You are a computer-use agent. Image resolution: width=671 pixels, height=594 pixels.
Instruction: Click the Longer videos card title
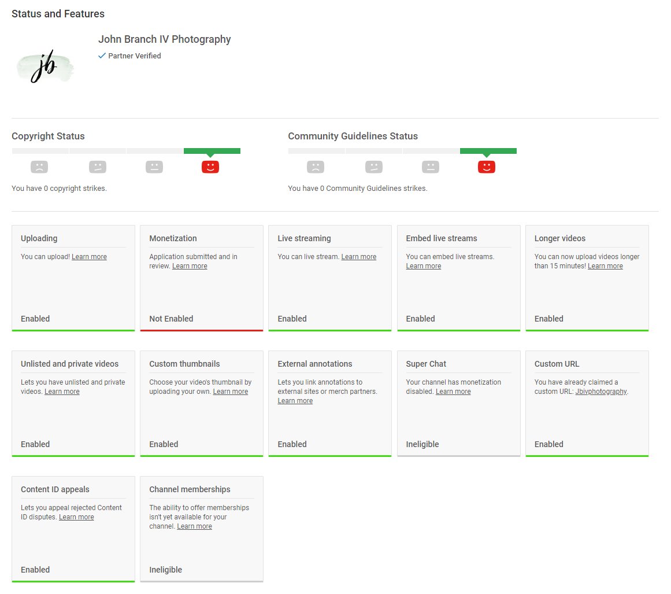coord(559,238)
